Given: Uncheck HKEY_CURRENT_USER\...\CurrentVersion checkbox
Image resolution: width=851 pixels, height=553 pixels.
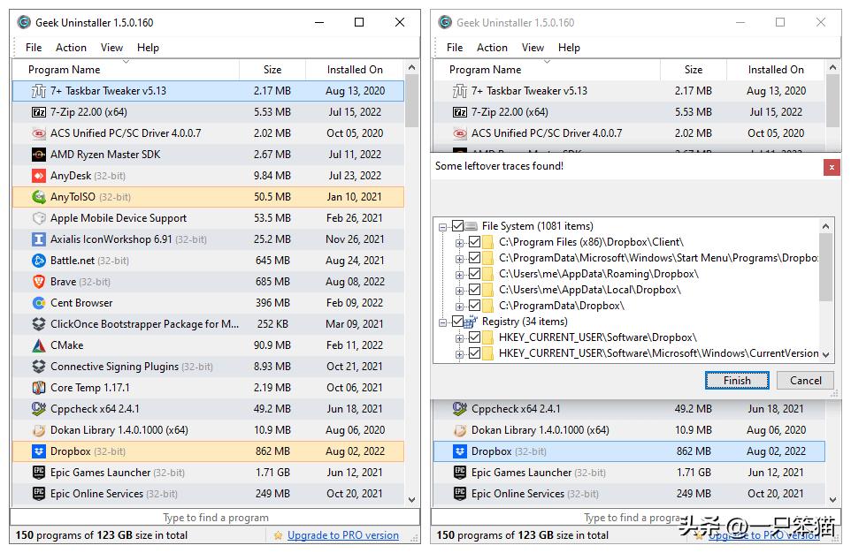Looking at the screenshot, I should point(474,353).
